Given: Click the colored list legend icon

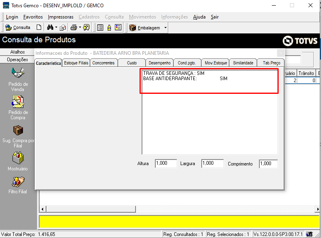Looking at the screenshot, I should [x=118, y=27].
